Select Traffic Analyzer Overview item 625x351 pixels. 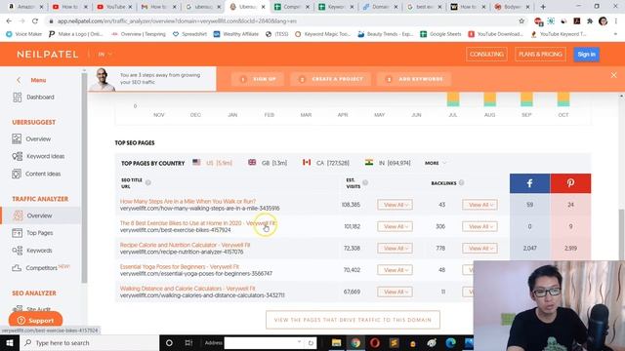[x=40, y=215]
